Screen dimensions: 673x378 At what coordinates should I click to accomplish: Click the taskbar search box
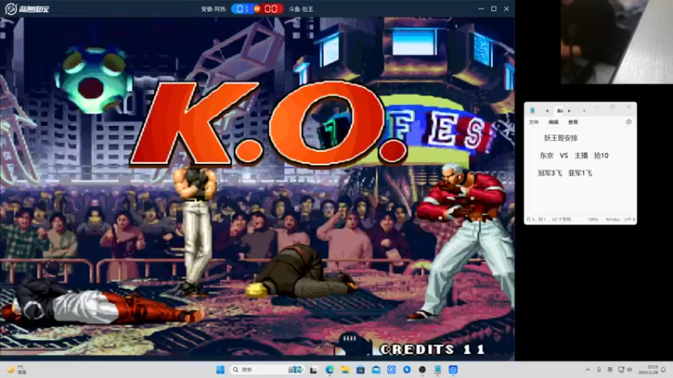pos(268,370)
